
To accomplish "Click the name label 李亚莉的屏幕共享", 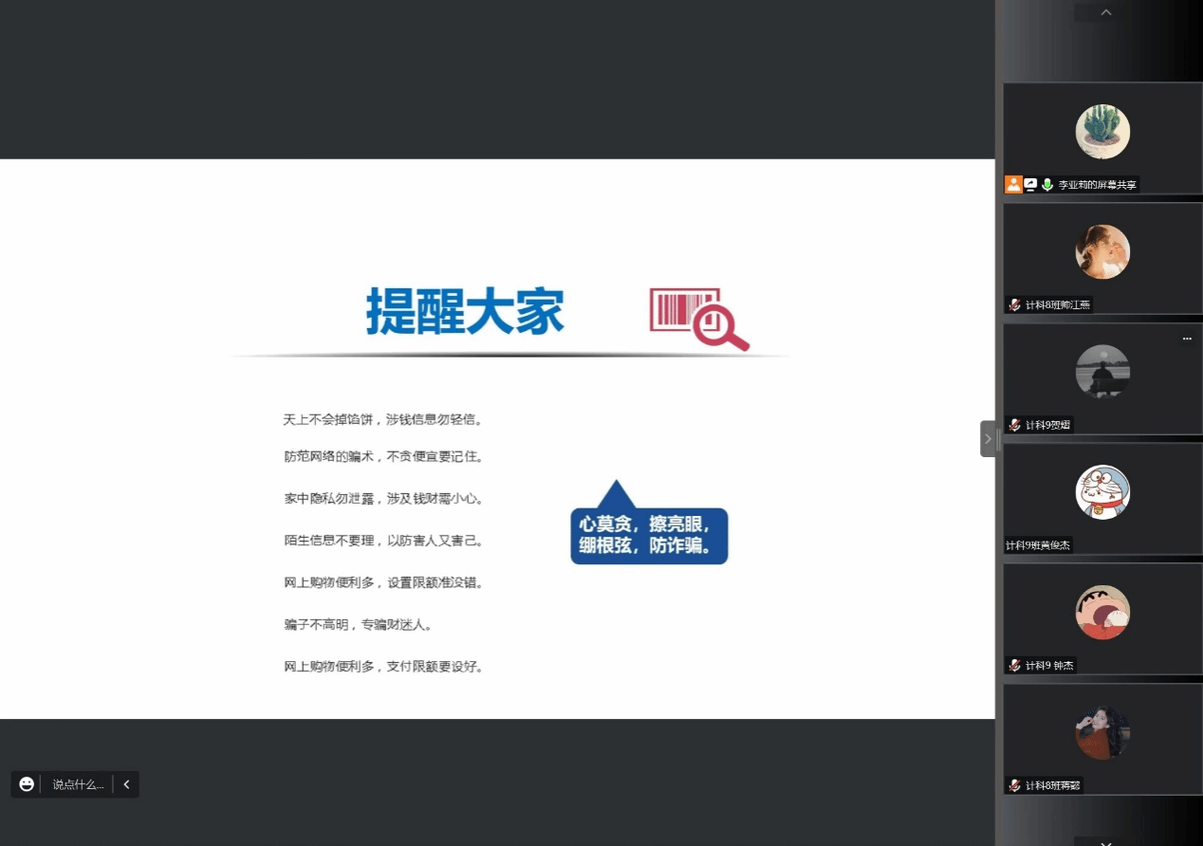I will coord(1097,185).
